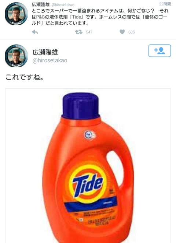
Task: Open the Tide detergent bottle image
Action: 88,166
